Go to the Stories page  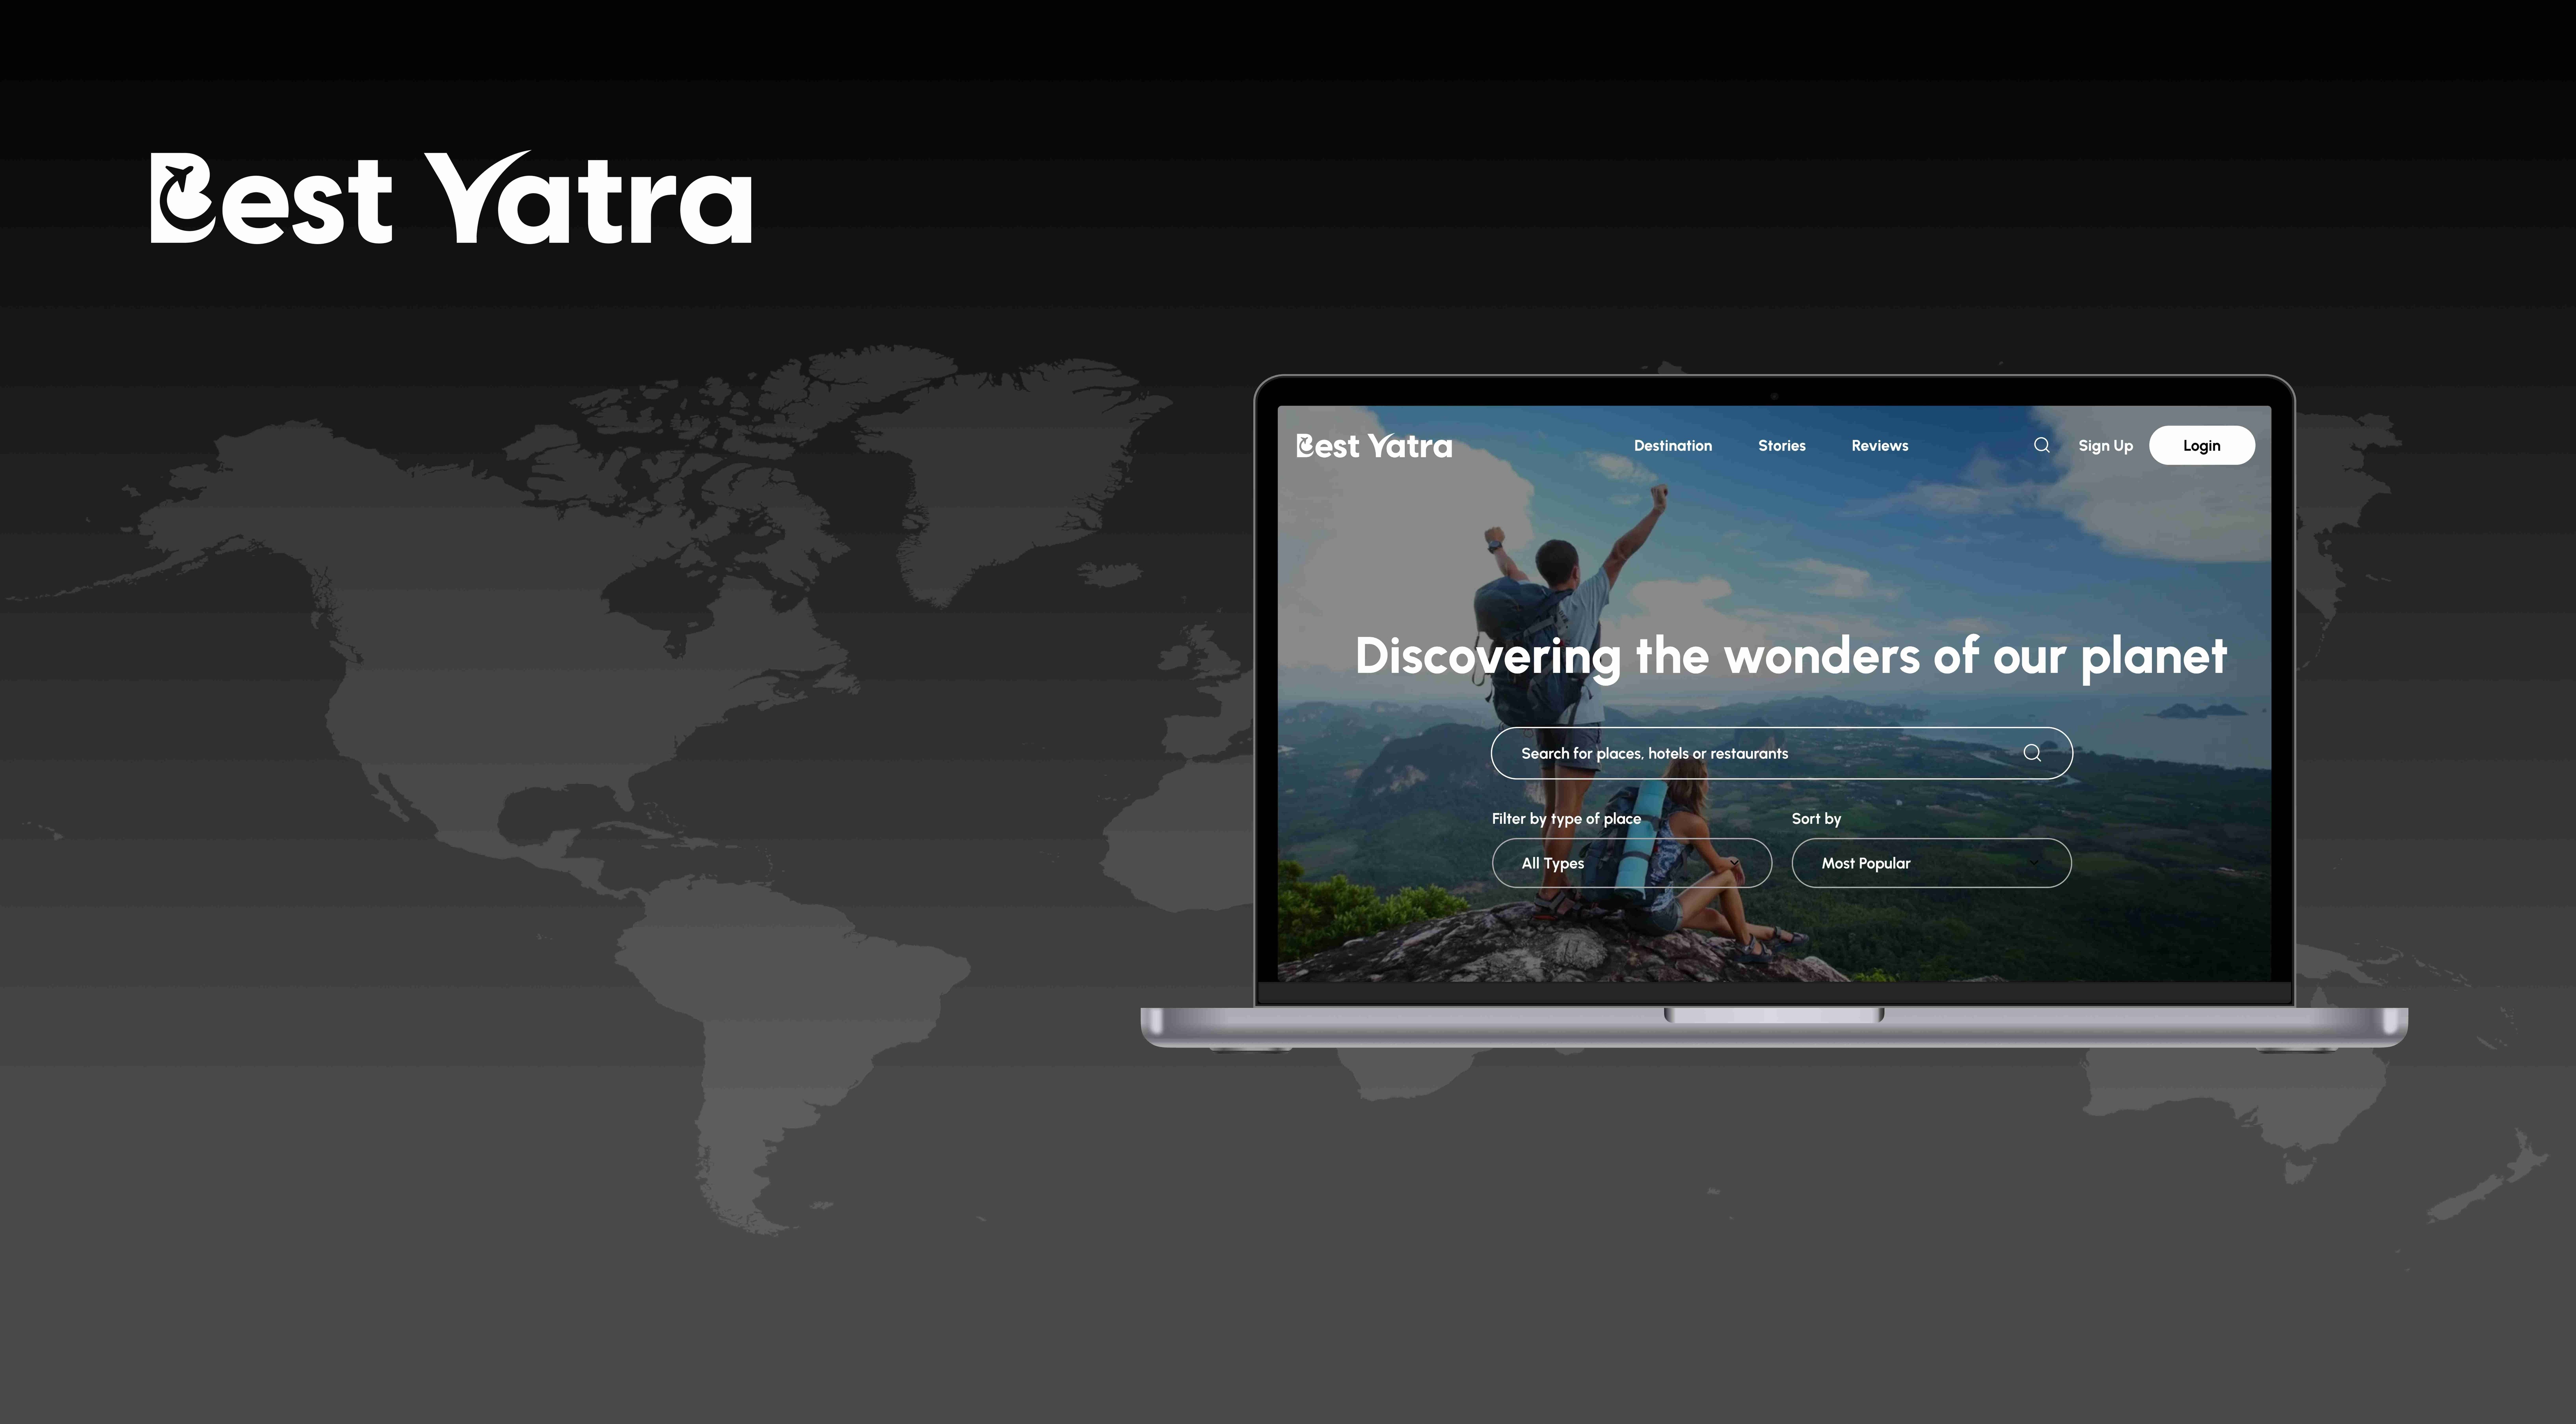pyautogui.click(x=1782, y=446)
